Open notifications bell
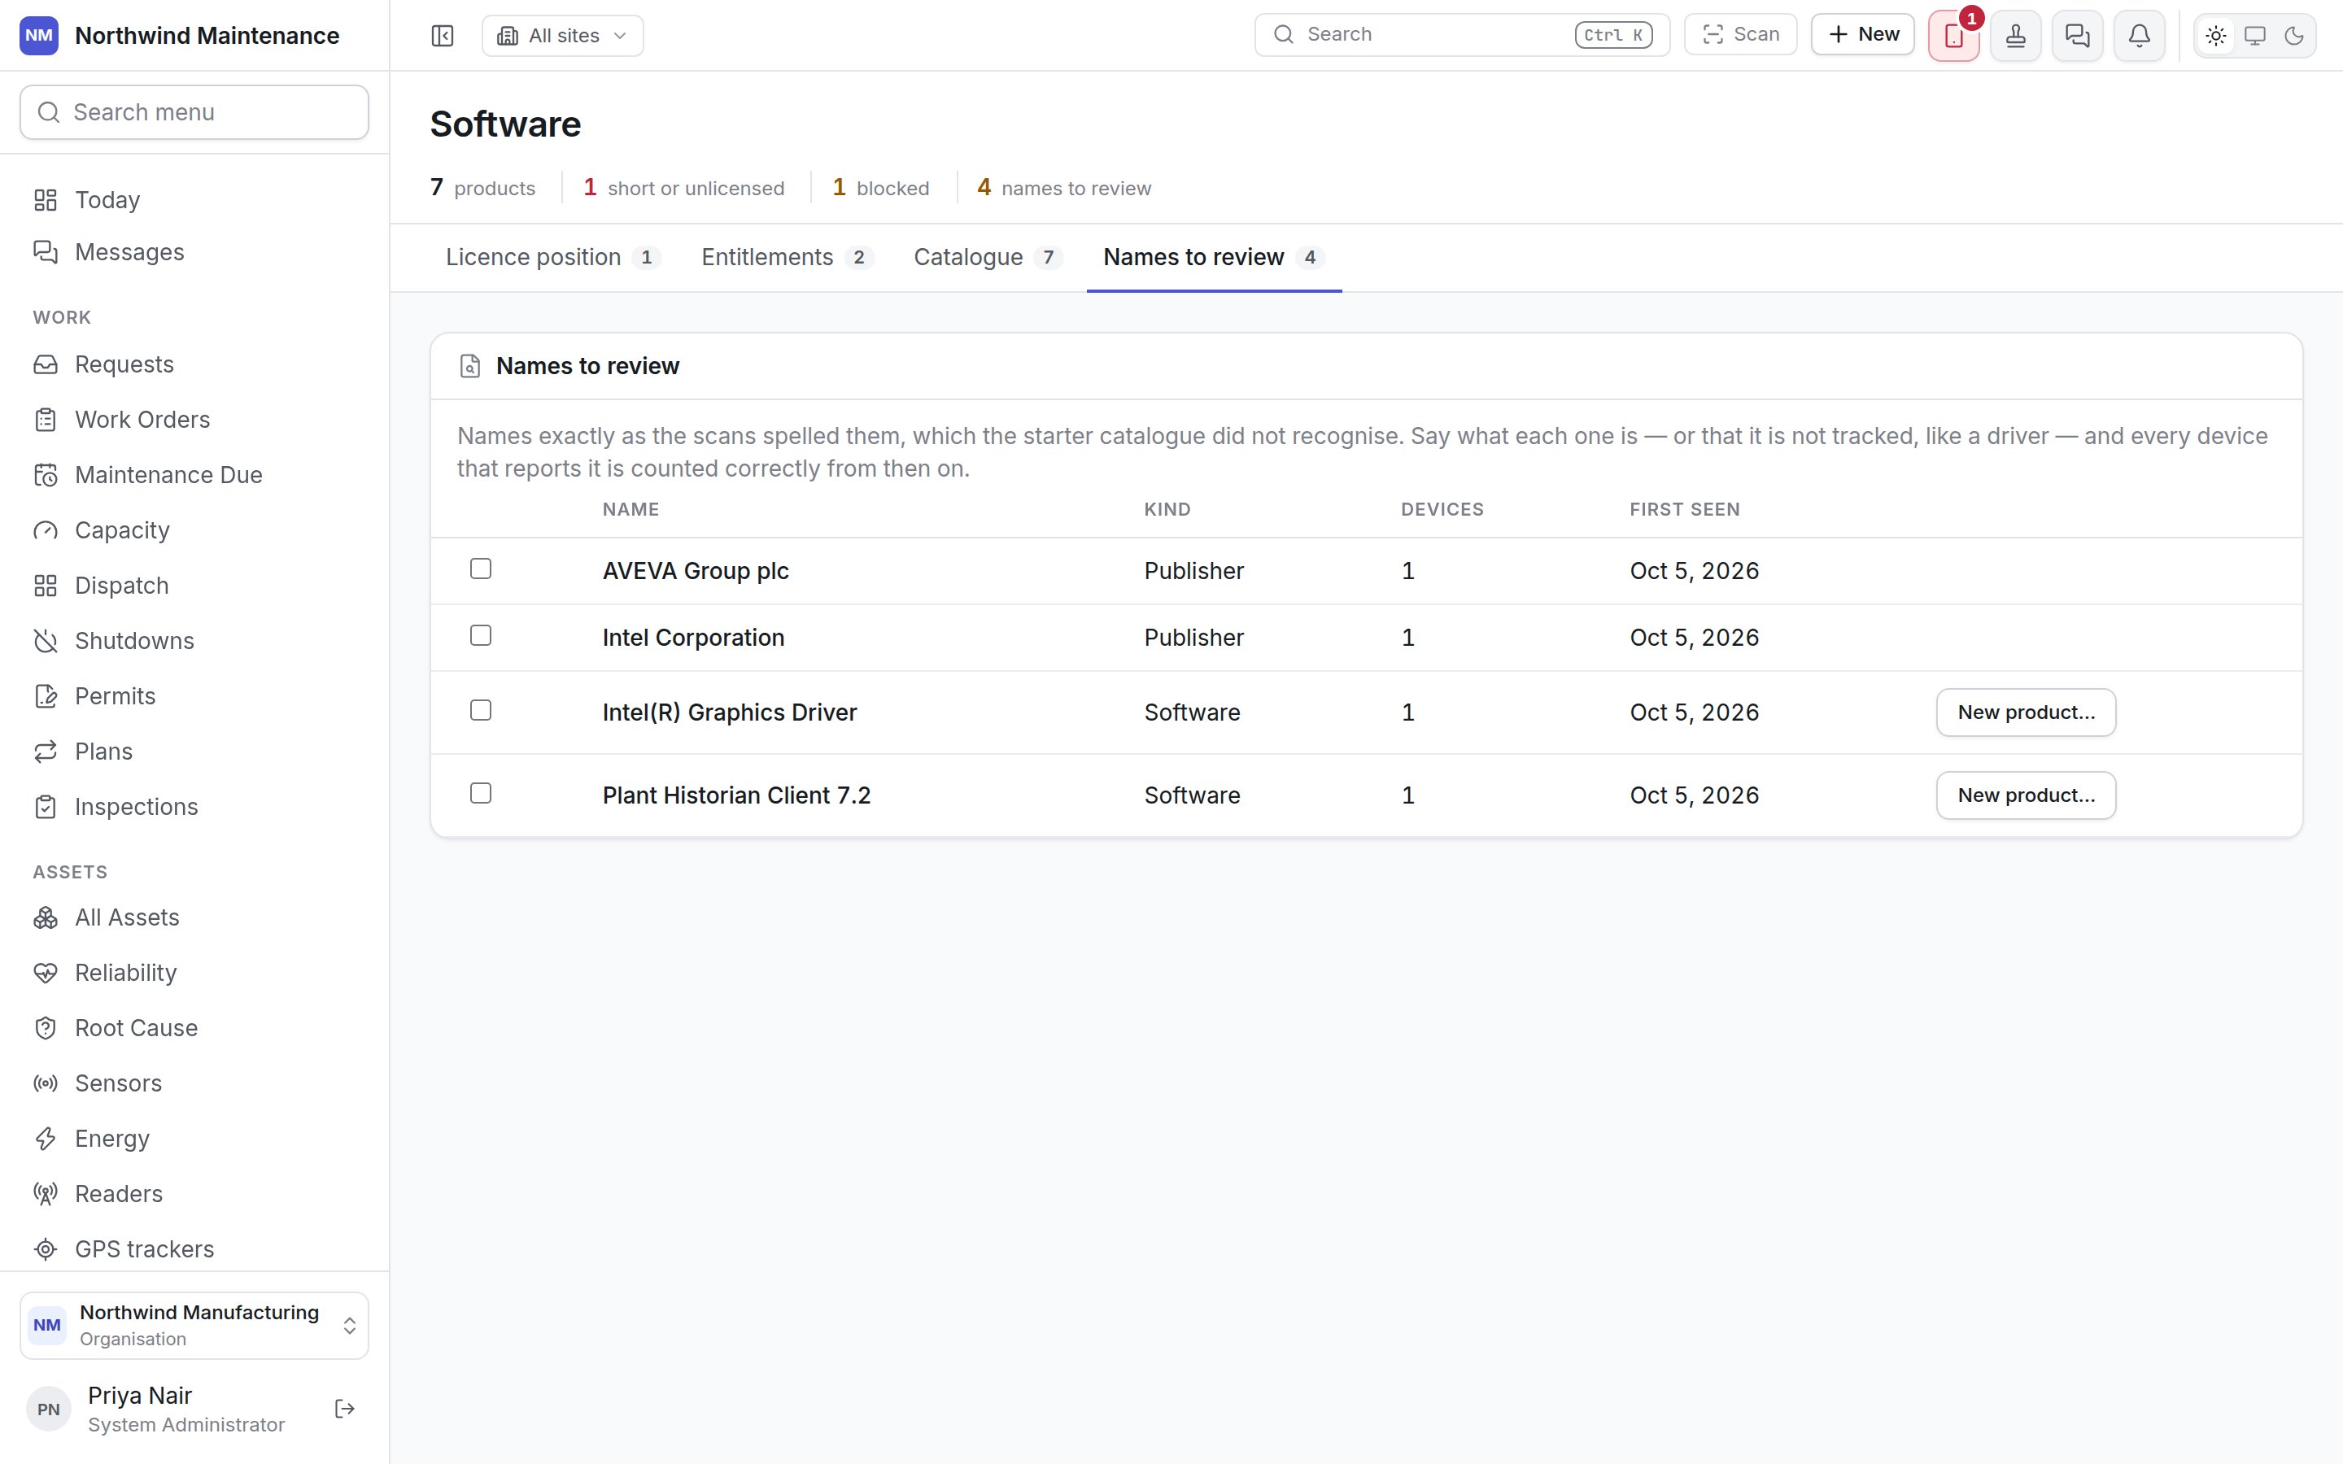 [2140, 36]
